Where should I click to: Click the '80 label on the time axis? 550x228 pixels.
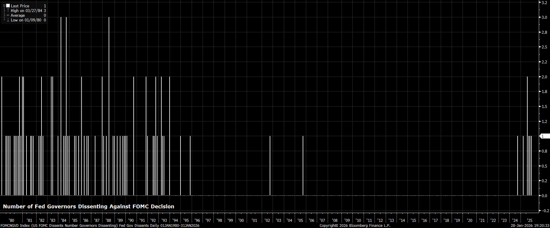click(11, 220)
